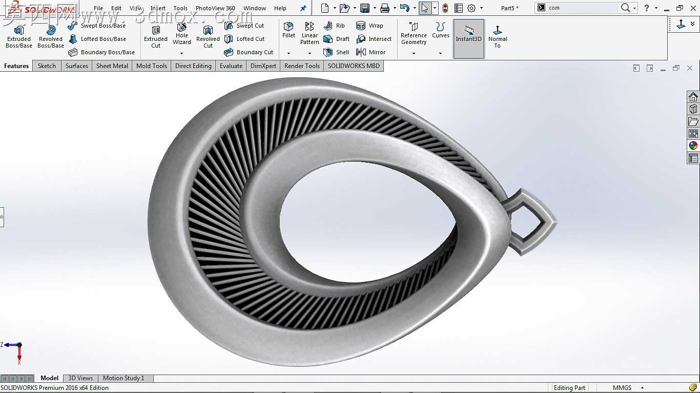Viewport: 700px width, 393px height.
Task: Choose Boundary Boss/Base feature
Action: click(x=101, y=52)
